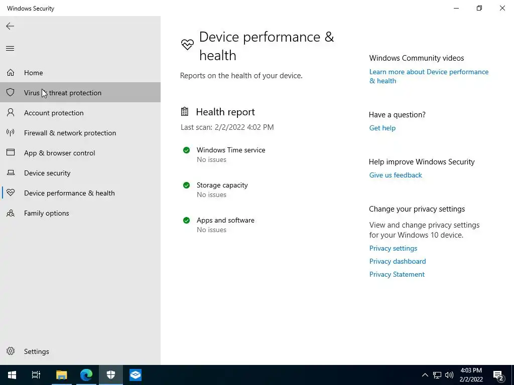This screenshot has width=514, height=385.
Task: Open the notification center icon
Action: pyautogui.click(x=498, y=375)
